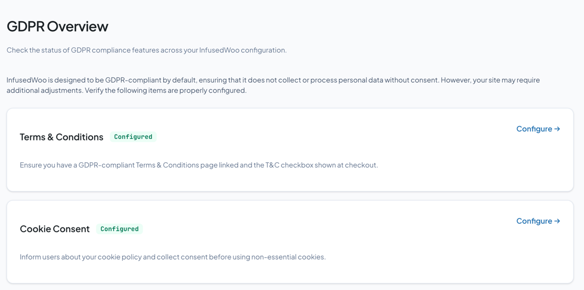The width and height of the screenshot is (584, 290).
Task: Click the Configured badge beside Cookie Consent
Action: 119,229
